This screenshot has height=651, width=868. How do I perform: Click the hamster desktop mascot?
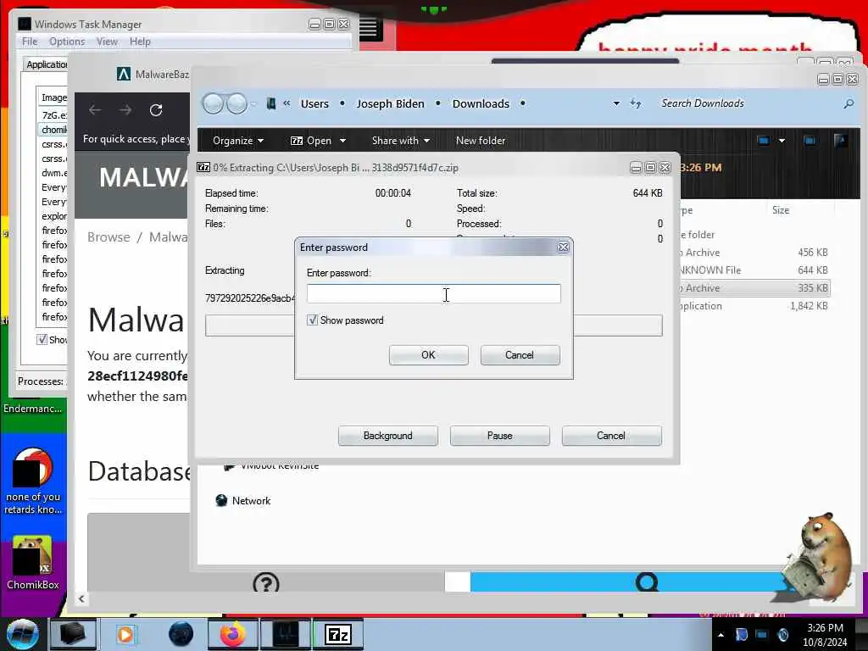pos(818,558)
